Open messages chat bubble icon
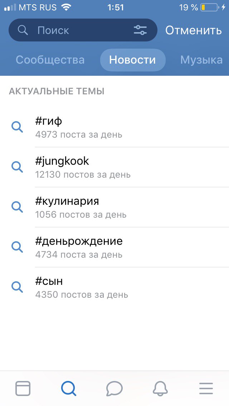The image size is (229, 406). [114, 388]
